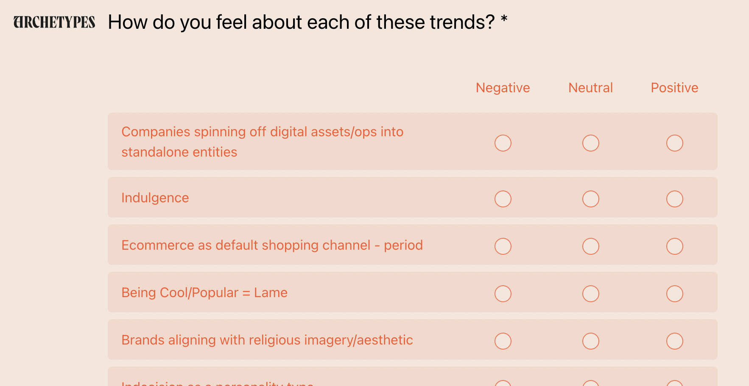Choose Positive for Ecommerce as default shopping channel
Screen dimensions: 749x386
[675, 246]
